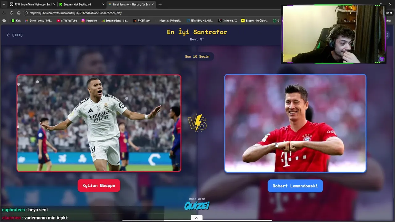The height and width of the screenshot is (222, 395).
Task: Click the elaecrinn chat username
Action: (11, 218)
